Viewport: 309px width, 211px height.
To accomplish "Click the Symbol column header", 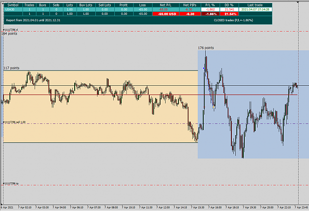I will click(13, 5).
